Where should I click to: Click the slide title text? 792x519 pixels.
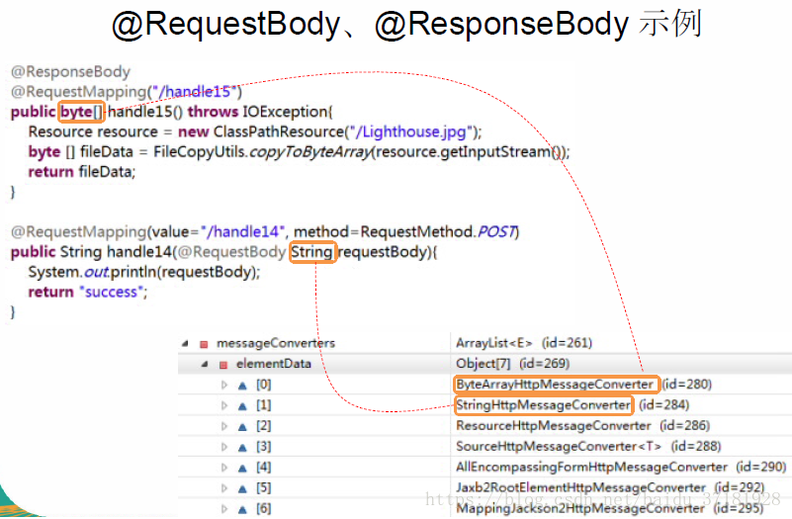click(406, 24)
